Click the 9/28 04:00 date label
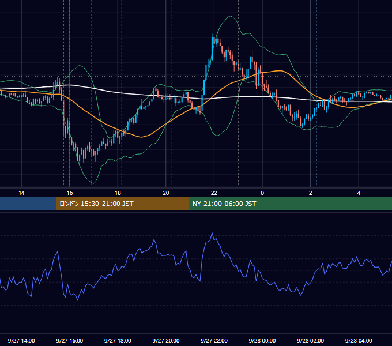 pos(359,340)
